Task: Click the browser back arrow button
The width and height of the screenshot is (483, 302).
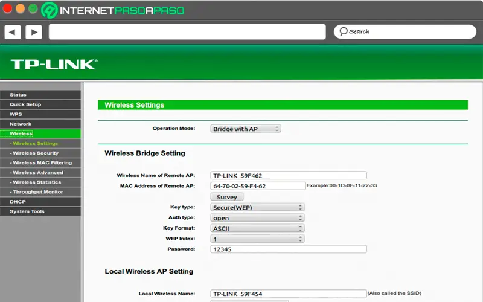Action: point(13,32)
